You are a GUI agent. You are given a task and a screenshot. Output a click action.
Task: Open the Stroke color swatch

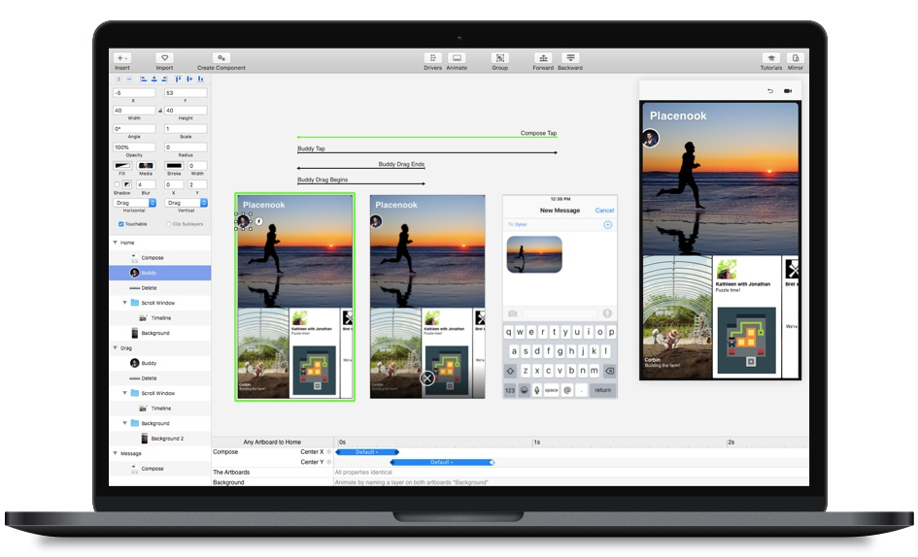[174, 166]
